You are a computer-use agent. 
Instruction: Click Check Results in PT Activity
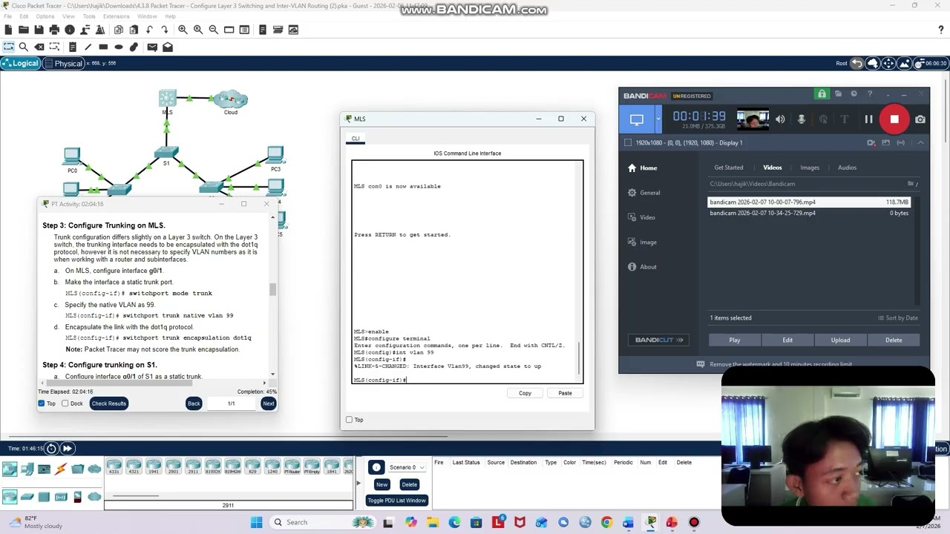[108, 403]
